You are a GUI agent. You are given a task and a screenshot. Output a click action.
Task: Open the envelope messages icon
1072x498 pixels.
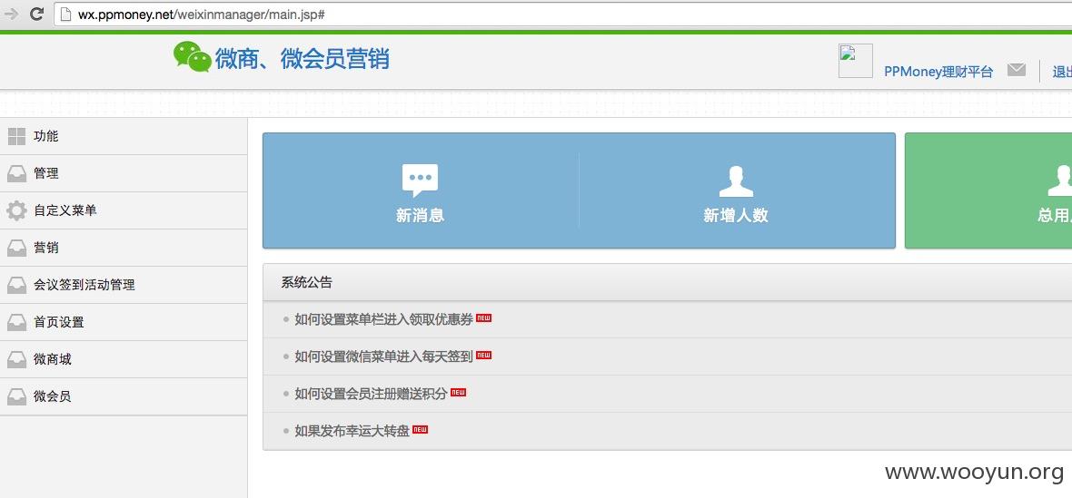[x=1017, y=70]
